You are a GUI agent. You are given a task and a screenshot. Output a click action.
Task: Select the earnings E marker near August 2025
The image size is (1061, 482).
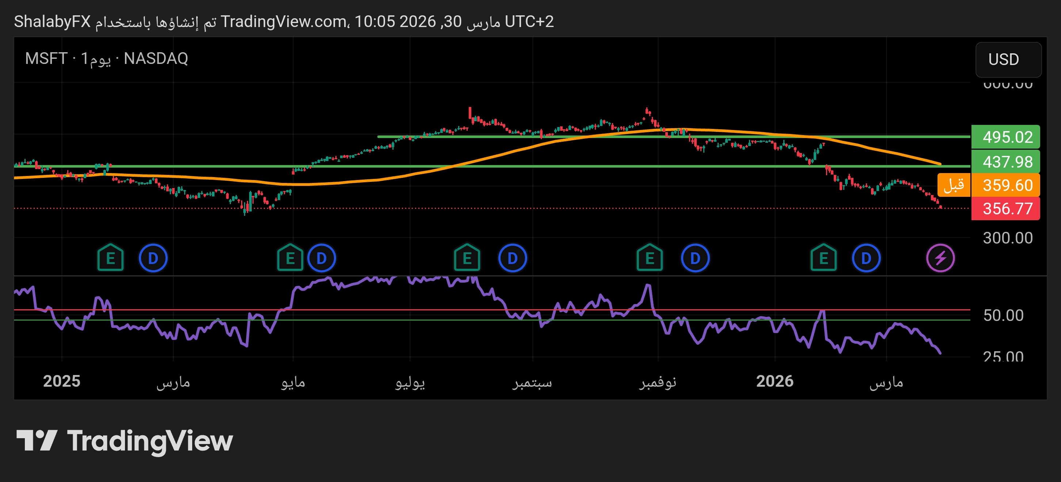(x=467, y=259)
